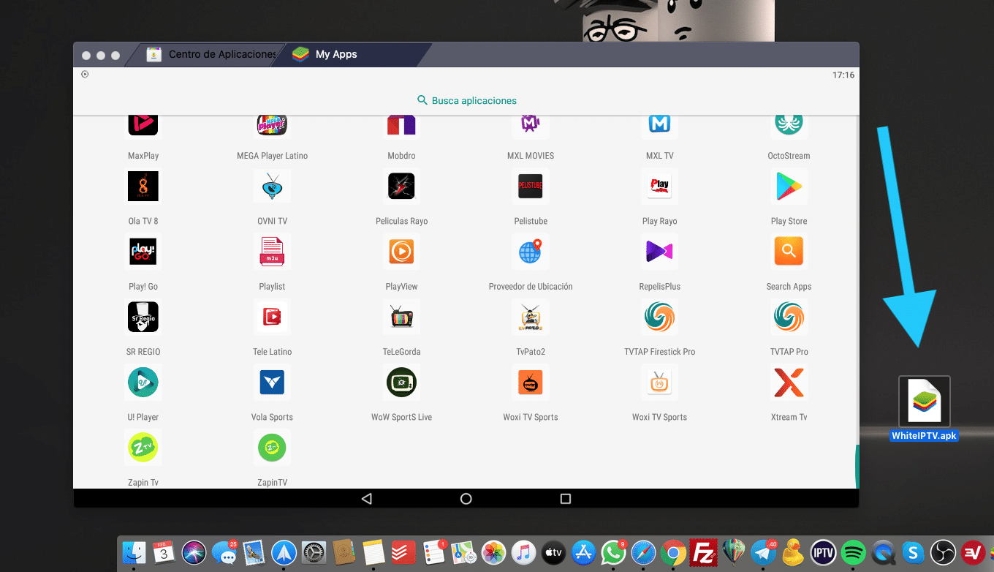
Task: Open the OVNI TV app
Action: (272, 187)
